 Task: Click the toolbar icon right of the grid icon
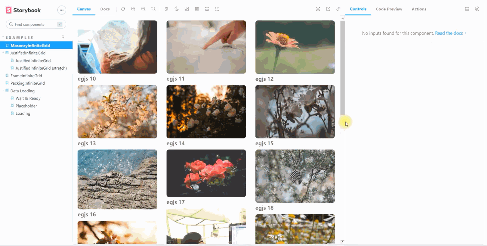[x=207, y=9]
